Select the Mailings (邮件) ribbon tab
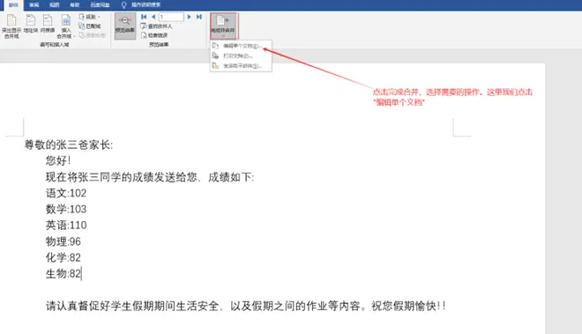Image resolution: width=582 pixels, height=334 pixels. click(13, 4)
